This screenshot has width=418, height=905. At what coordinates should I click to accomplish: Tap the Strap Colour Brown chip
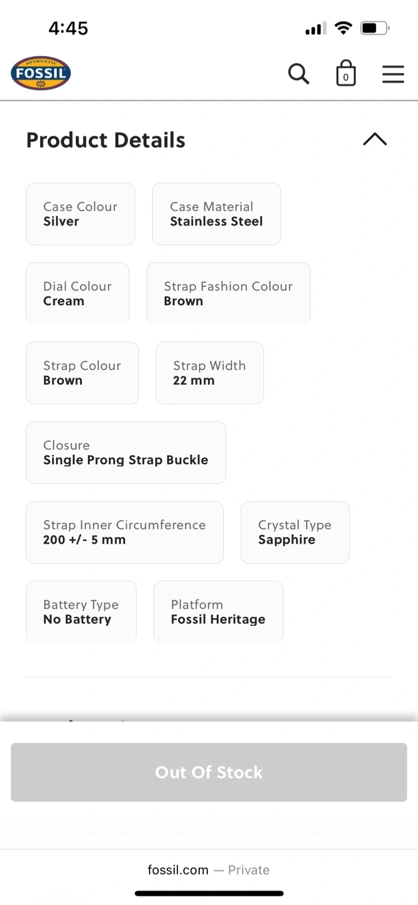pyautogui.click(x=82, y=373)
